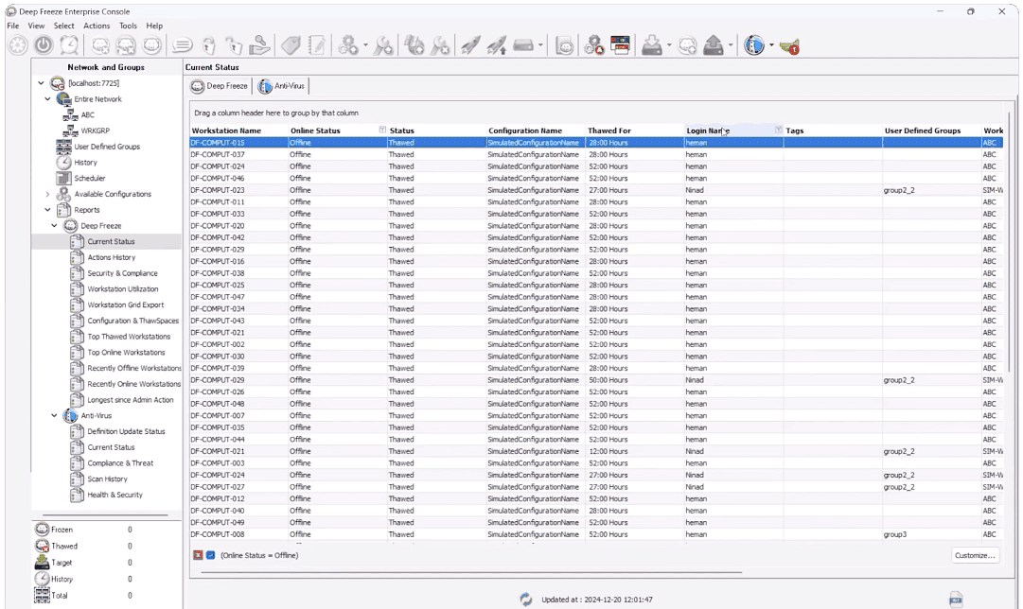Click the alert notification icon at toolbar end
Screen dimensions: 1023x609
point(789,45)
